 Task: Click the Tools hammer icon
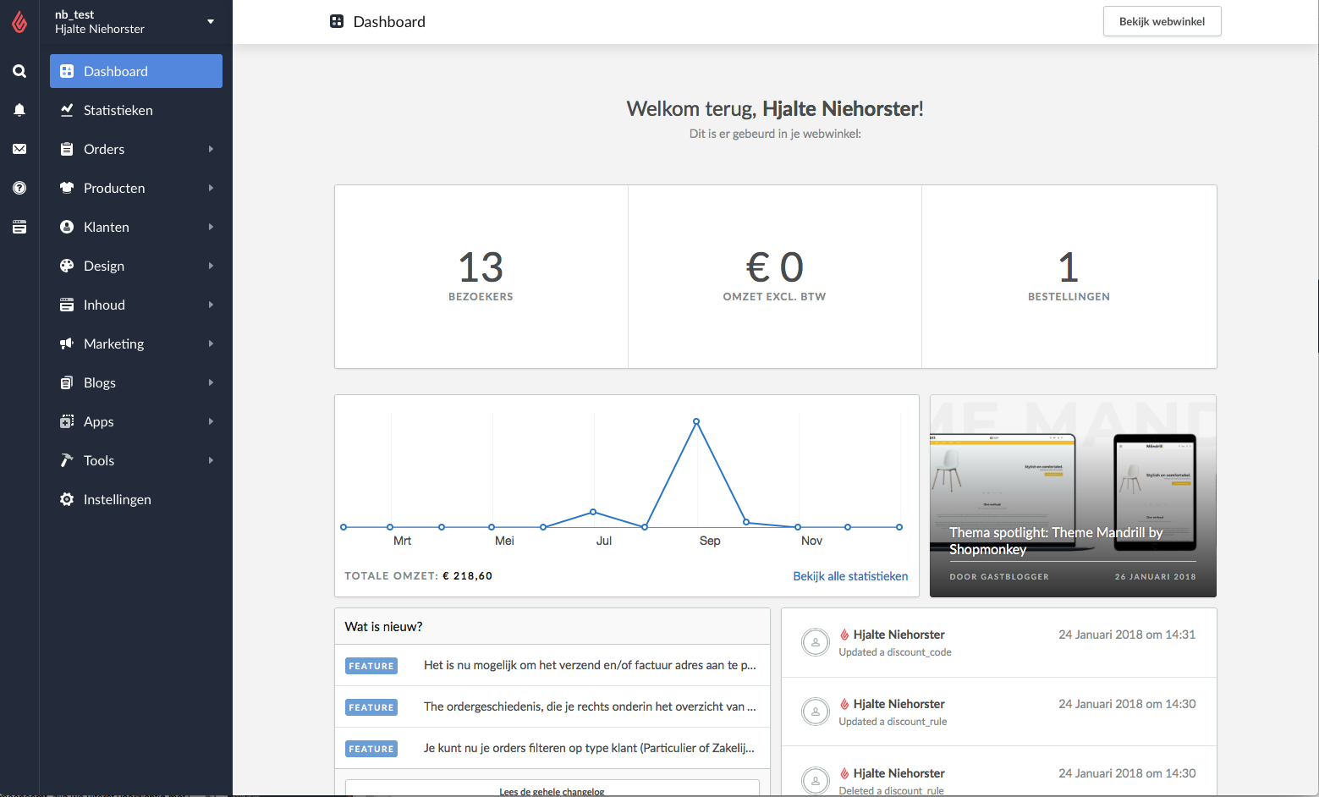click(x=67, y=460)
